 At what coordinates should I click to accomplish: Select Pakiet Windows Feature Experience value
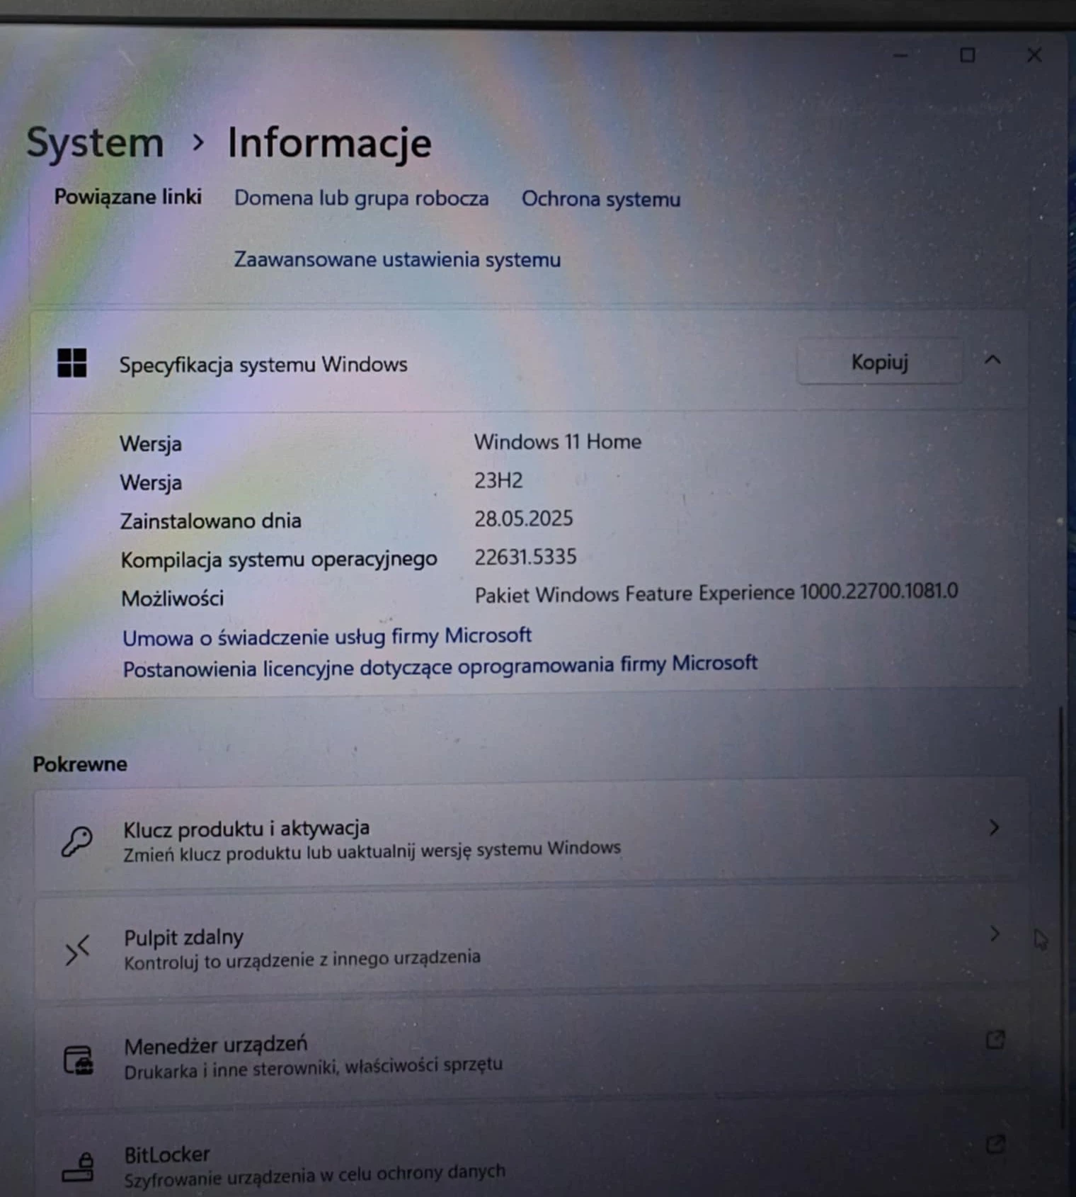[x=716, y=593]
